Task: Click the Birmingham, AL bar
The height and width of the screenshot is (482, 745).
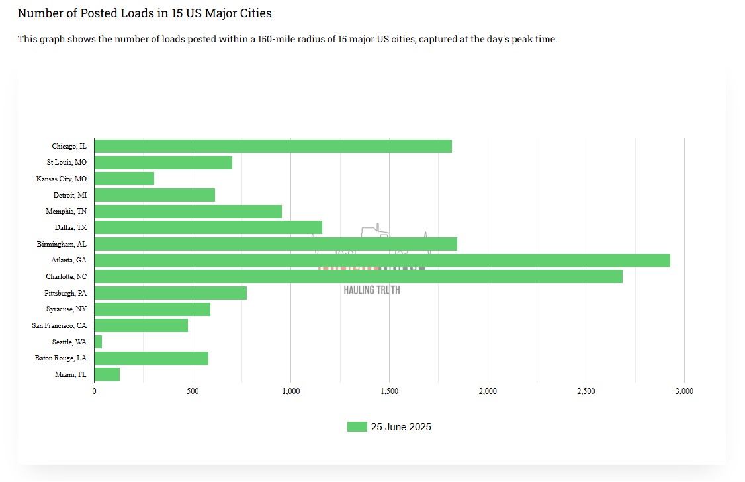Action: 275,244
